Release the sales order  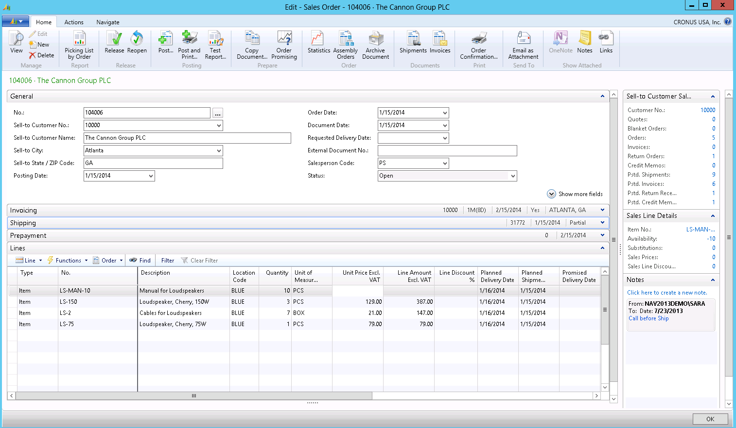pos(114,42)
